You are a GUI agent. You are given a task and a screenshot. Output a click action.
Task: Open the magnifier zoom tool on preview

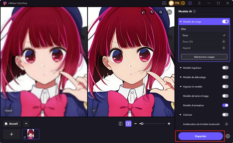click(x=161, y=12)
